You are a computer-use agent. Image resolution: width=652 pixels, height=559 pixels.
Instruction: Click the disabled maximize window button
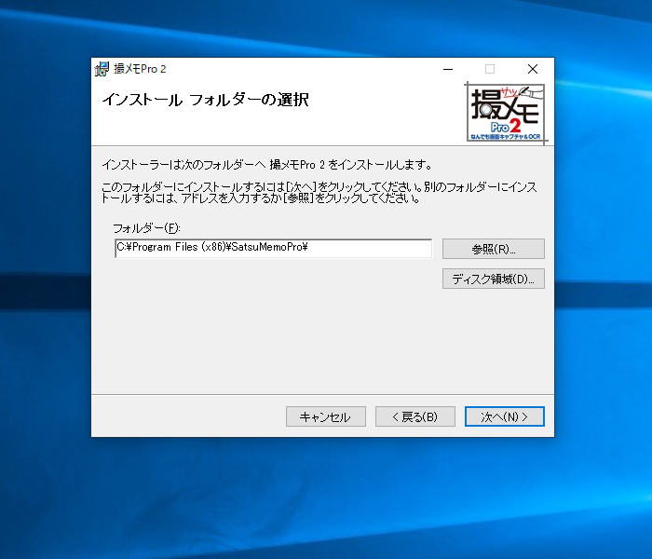click(x=490, y=69)
